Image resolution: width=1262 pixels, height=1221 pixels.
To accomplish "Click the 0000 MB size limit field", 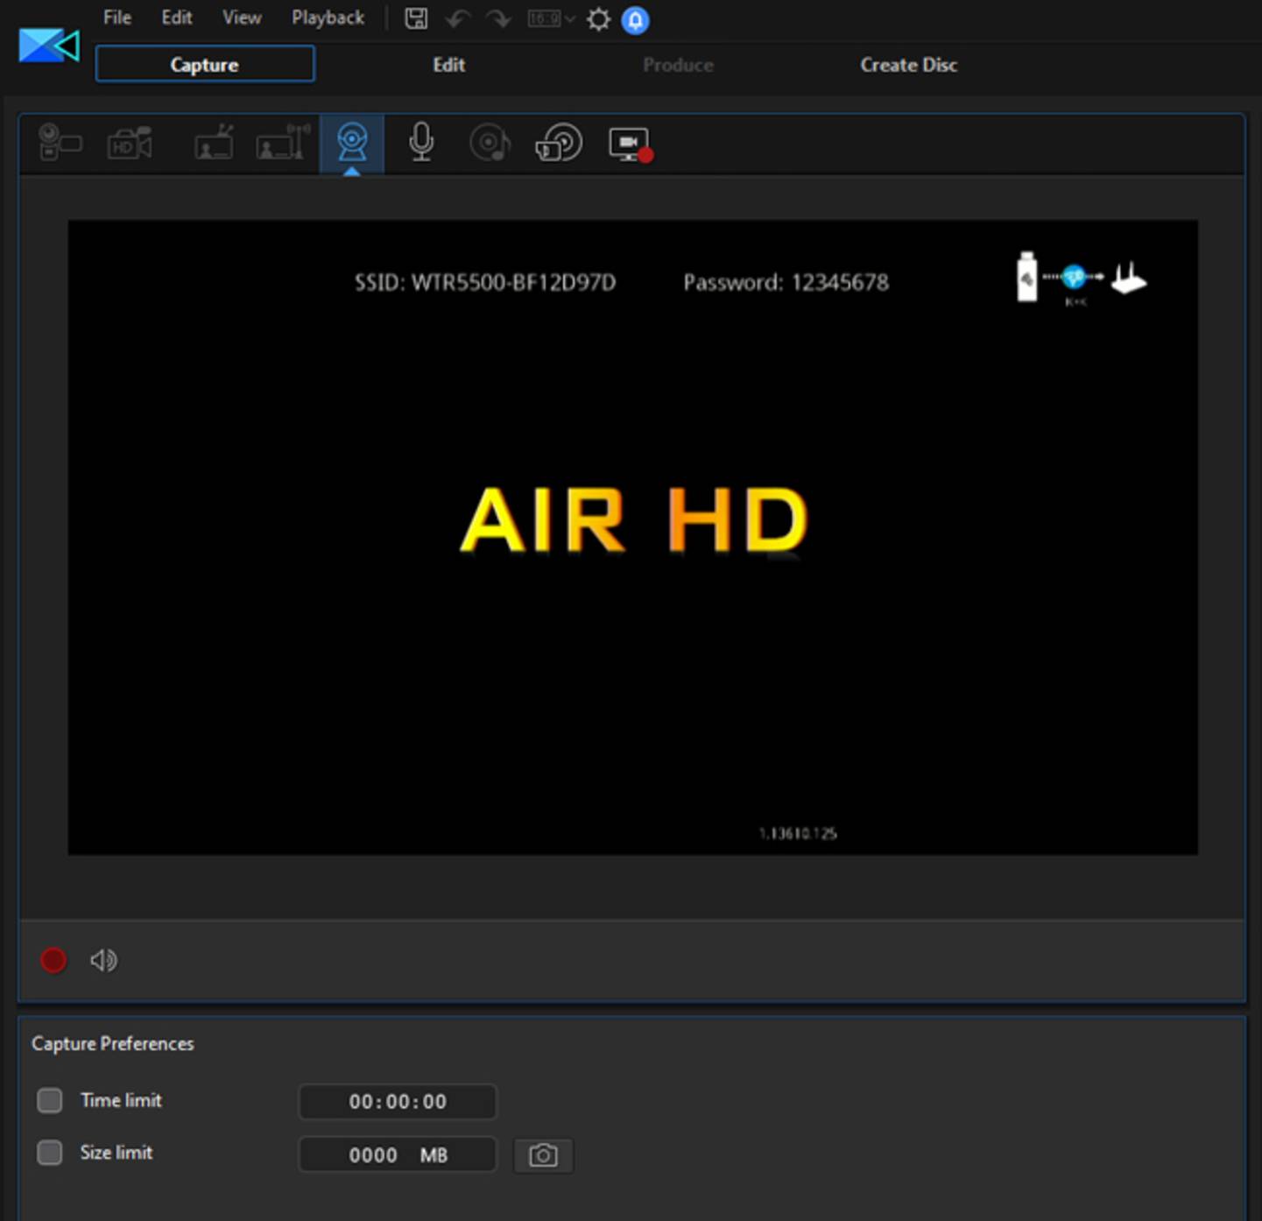I will (x=398, y=1154).
